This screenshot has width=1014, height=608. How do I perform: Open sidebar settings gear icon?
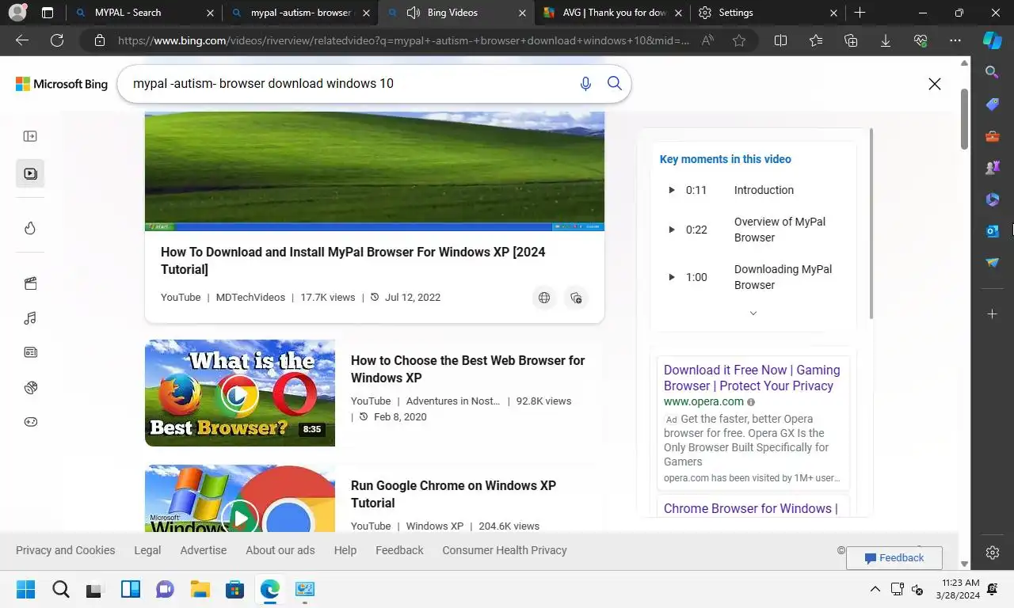coord(992,553)
